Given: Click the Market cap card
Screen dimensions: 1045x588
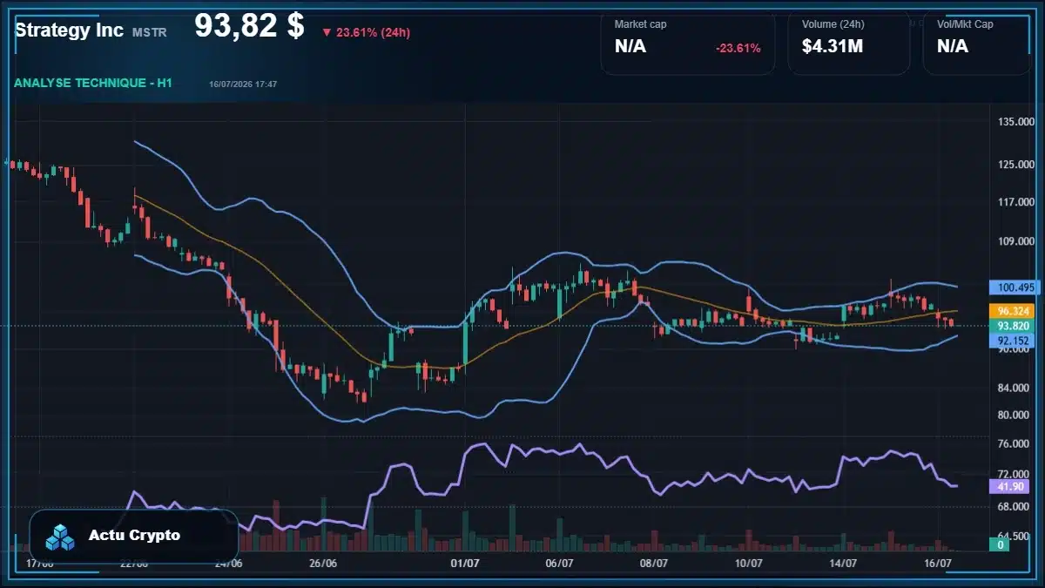Looking at the screenshot, I should tap(688, 42).
